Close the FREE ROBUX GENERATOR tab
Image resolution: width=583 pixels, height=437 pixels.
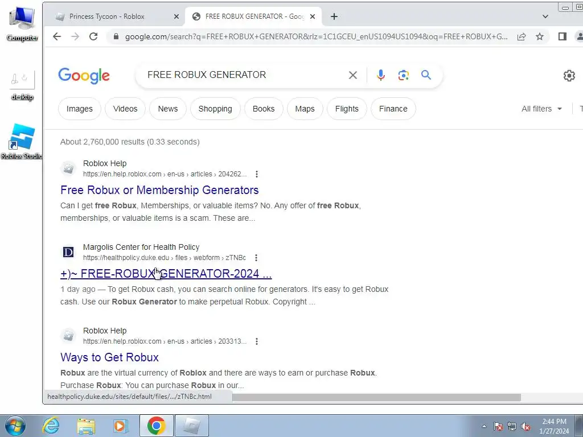pos(313,17)
